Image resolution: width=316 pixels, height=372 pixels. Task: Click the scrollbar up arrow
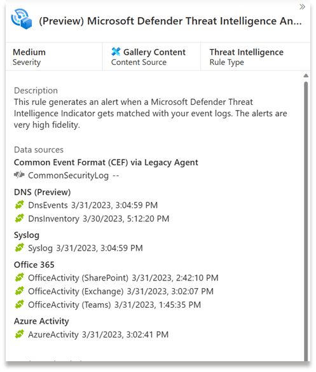coord(306,76)
